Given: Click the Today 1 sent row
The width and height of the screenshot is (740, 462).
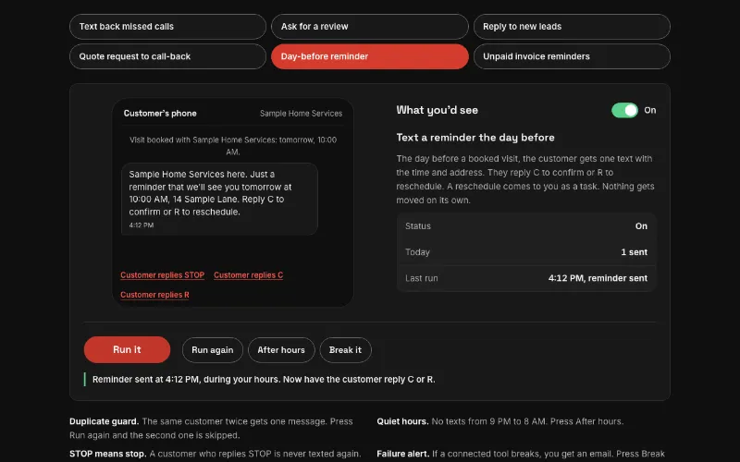Looking at the screenshot, I should click(x=526, y=252).
